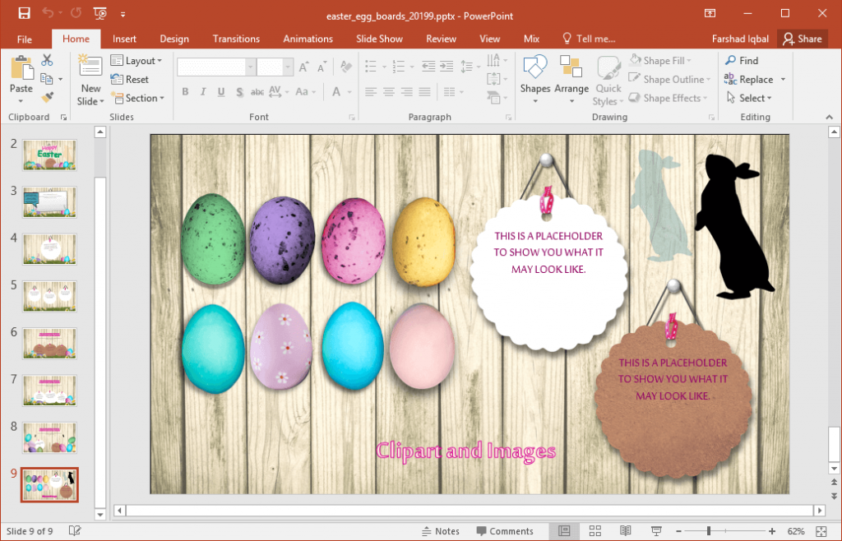Open the font size dropdown
The height and width of the screenshot is (541, 842).
286,67
